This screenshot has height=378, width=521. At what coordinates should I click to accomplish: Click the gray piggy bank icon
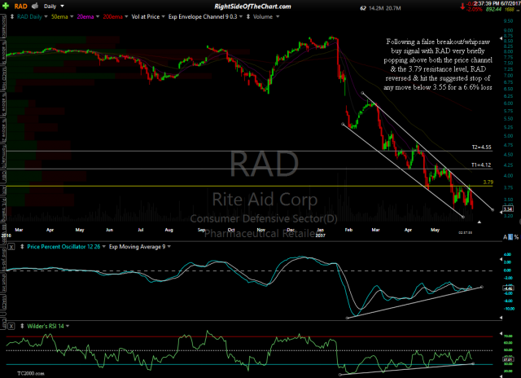34,6
